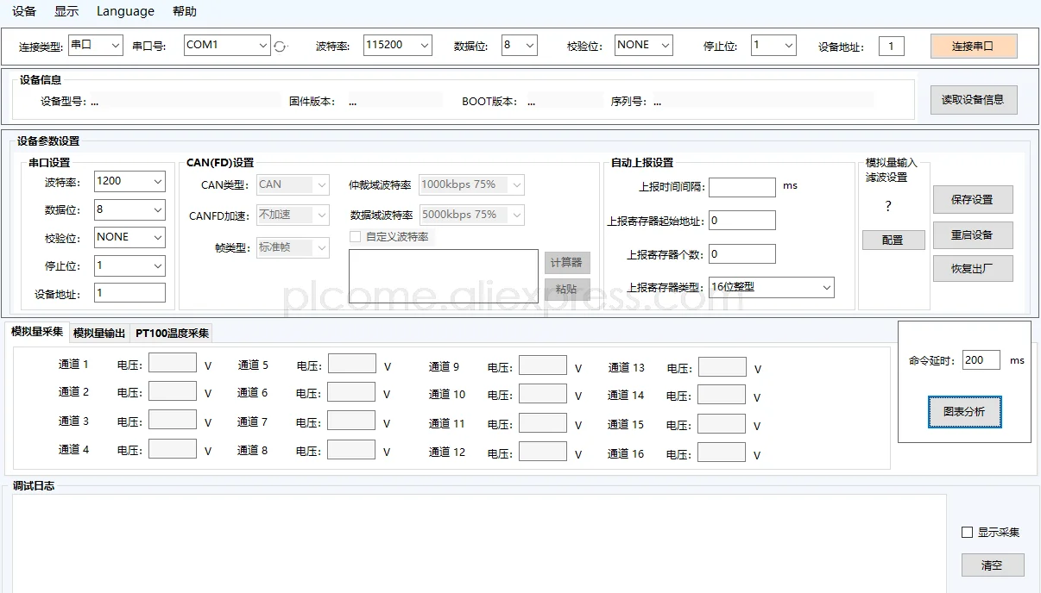Open the 帮助 menu

tap(185, 11)
